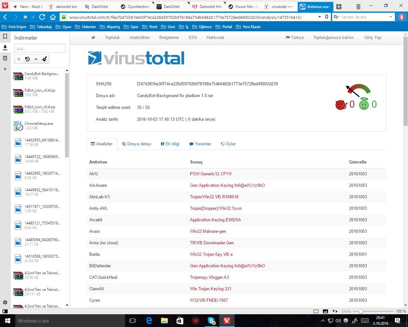Switch to the Nero - Must B tab
408x327 pixels.
(x=28, y=6)
